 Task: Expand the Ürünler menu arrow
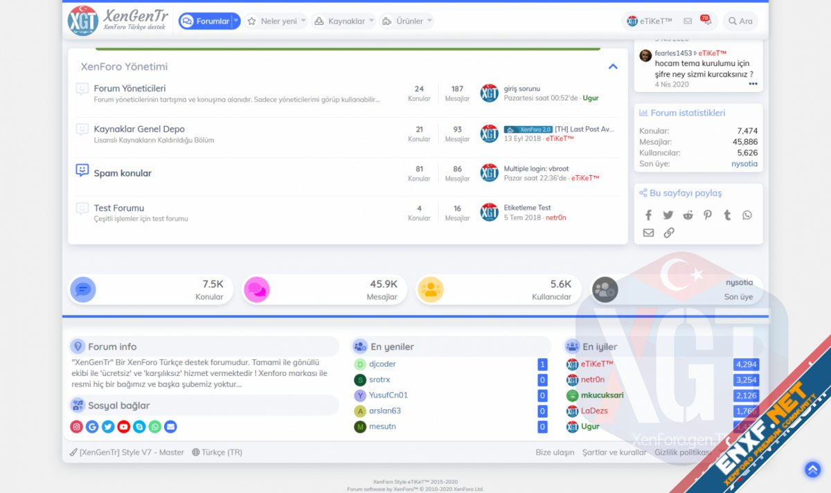tap(429, 21)
